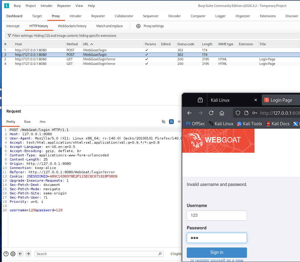Screen dimensions: 300x262
Task: Open the View menu
Action: 79,6
